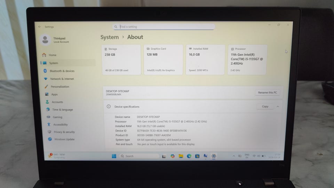Click the Personalization brush icon
The width and height of the screenshot is (334, 188).
[x=46, y=87]
